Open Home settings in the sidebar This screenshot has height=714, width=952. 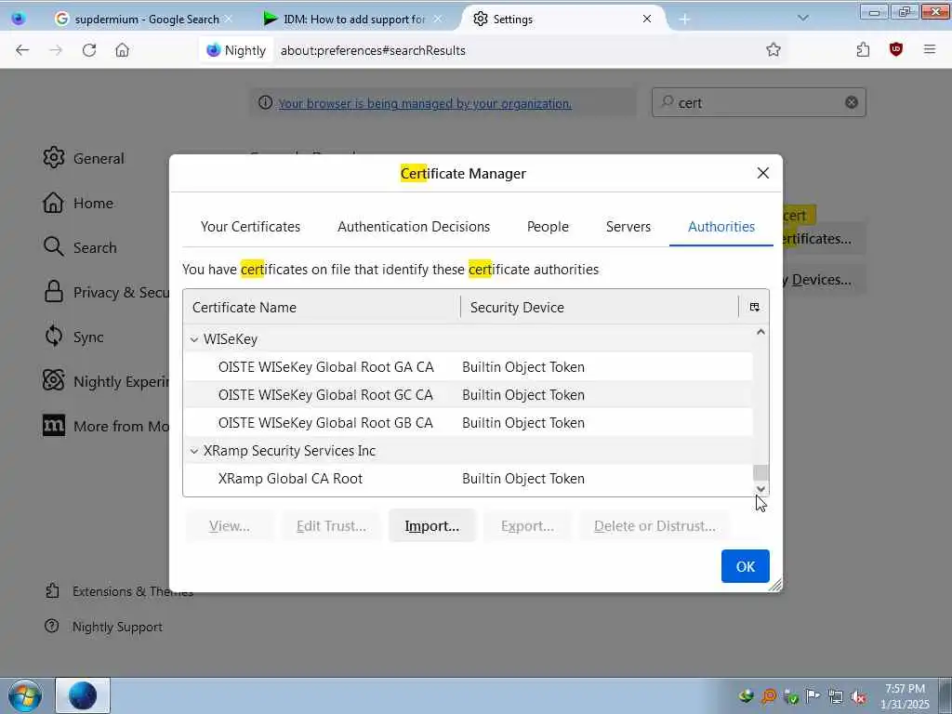[78, 203]
